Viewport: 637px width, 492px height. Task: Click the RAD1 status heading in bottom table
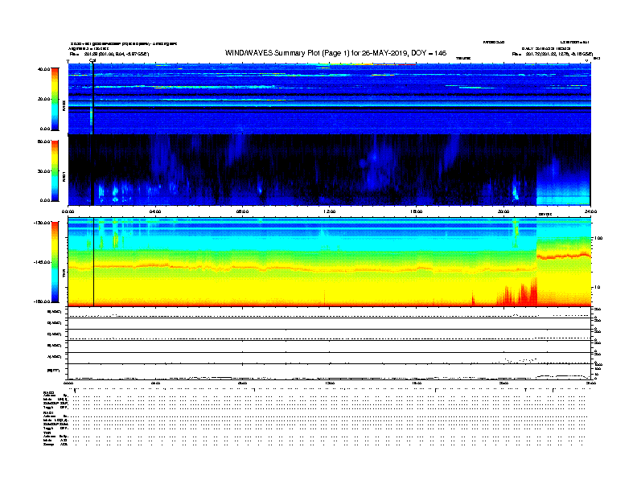[49, 413]
